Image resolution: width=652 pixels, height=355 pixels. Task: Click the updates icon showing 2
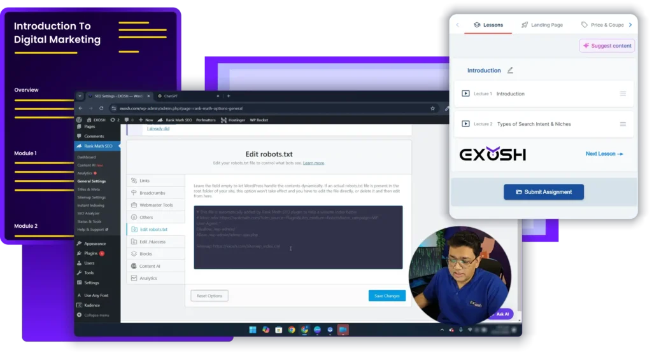[115, 120]
